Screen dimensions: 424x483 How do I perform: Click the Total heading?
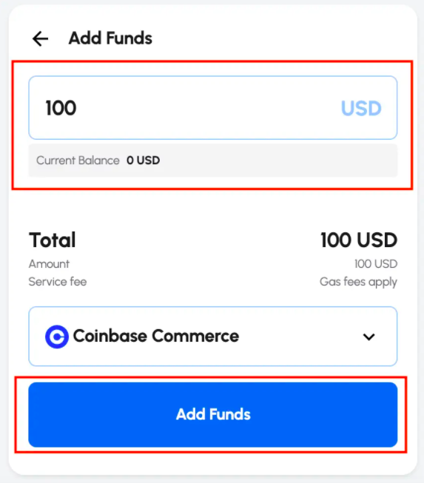point(53,240)
